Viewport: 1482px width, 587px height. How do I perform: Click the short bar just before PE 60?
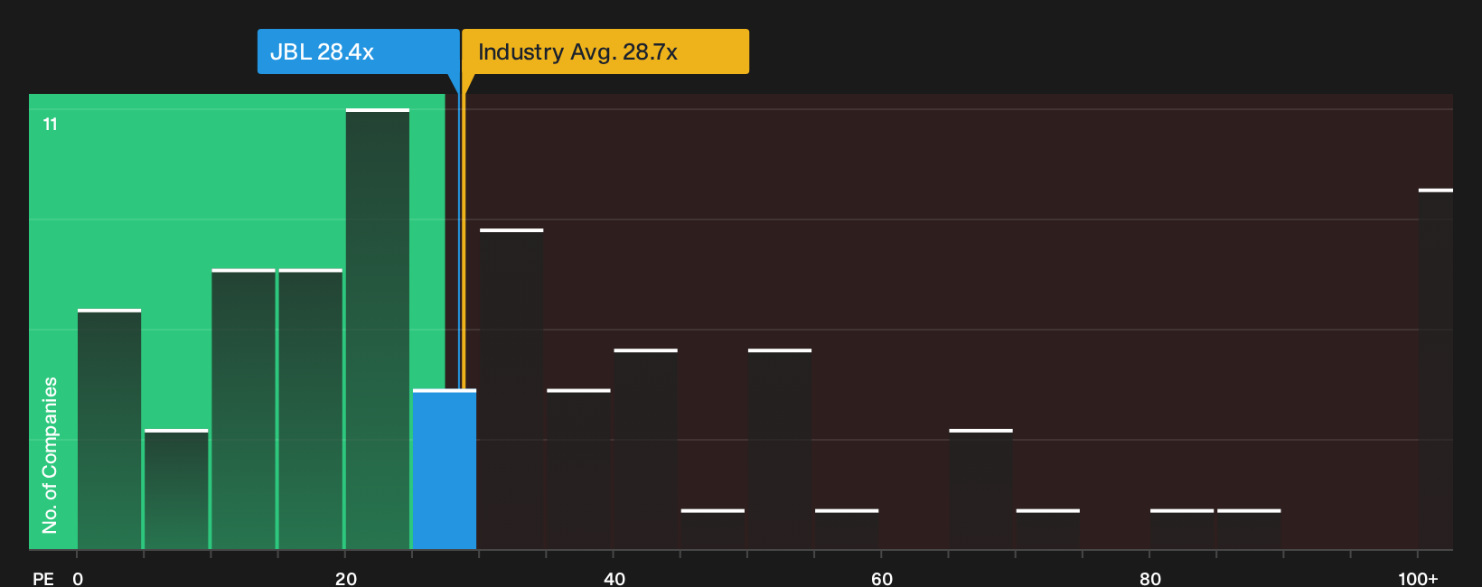click(847, 529)
